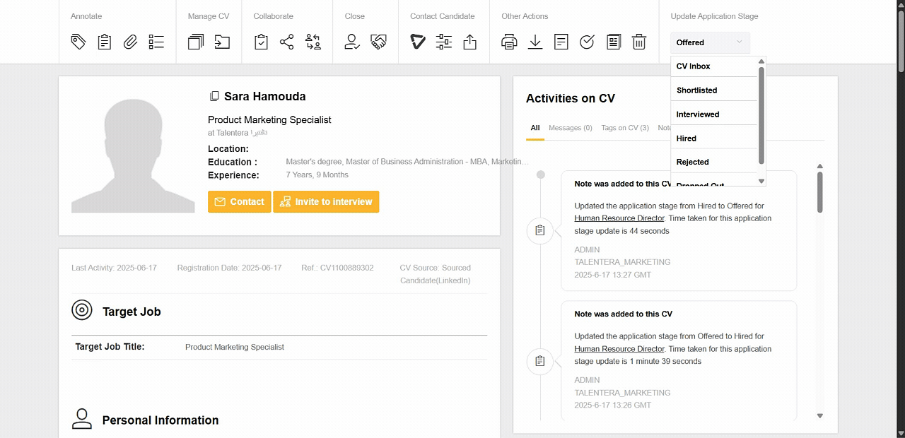Choose Rejected in the stage dropdown
Viewport: 905px width, 438px height.
(x=692, y=162)
